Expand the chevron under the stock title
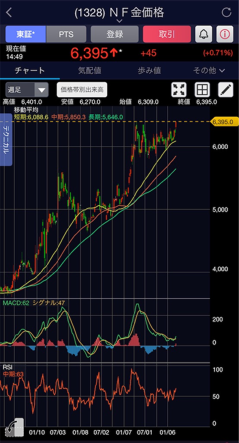This screenshot has height=443, width=239. point(119,21)
